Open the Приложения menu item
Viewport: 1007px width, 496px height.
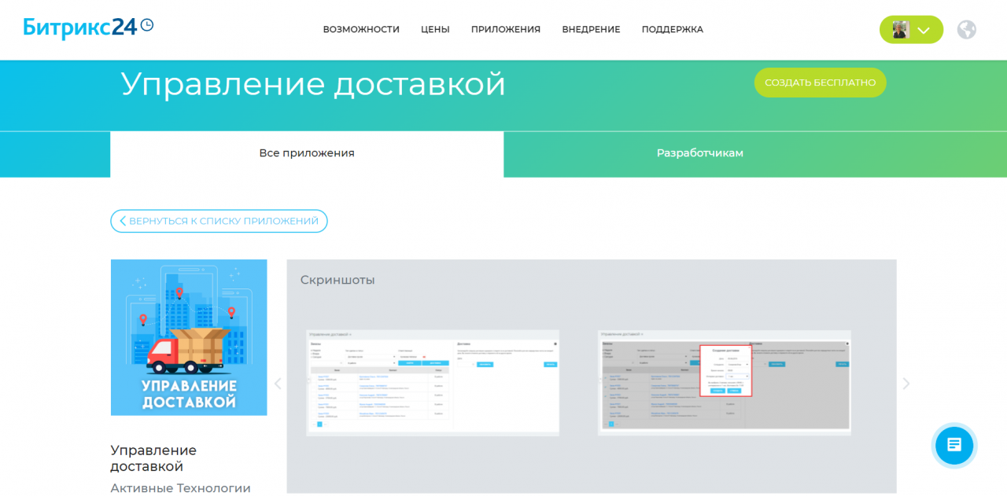(505, 30)
